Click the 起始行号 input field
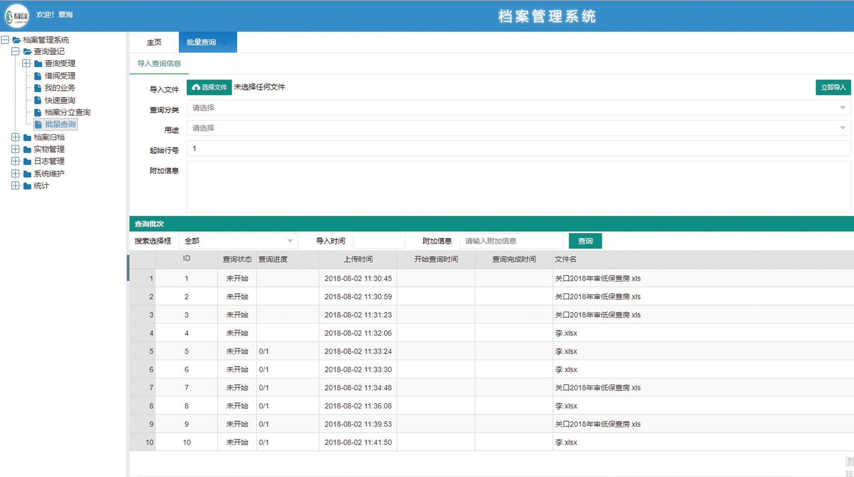This screenshot has width=854, height=477. 518,148
